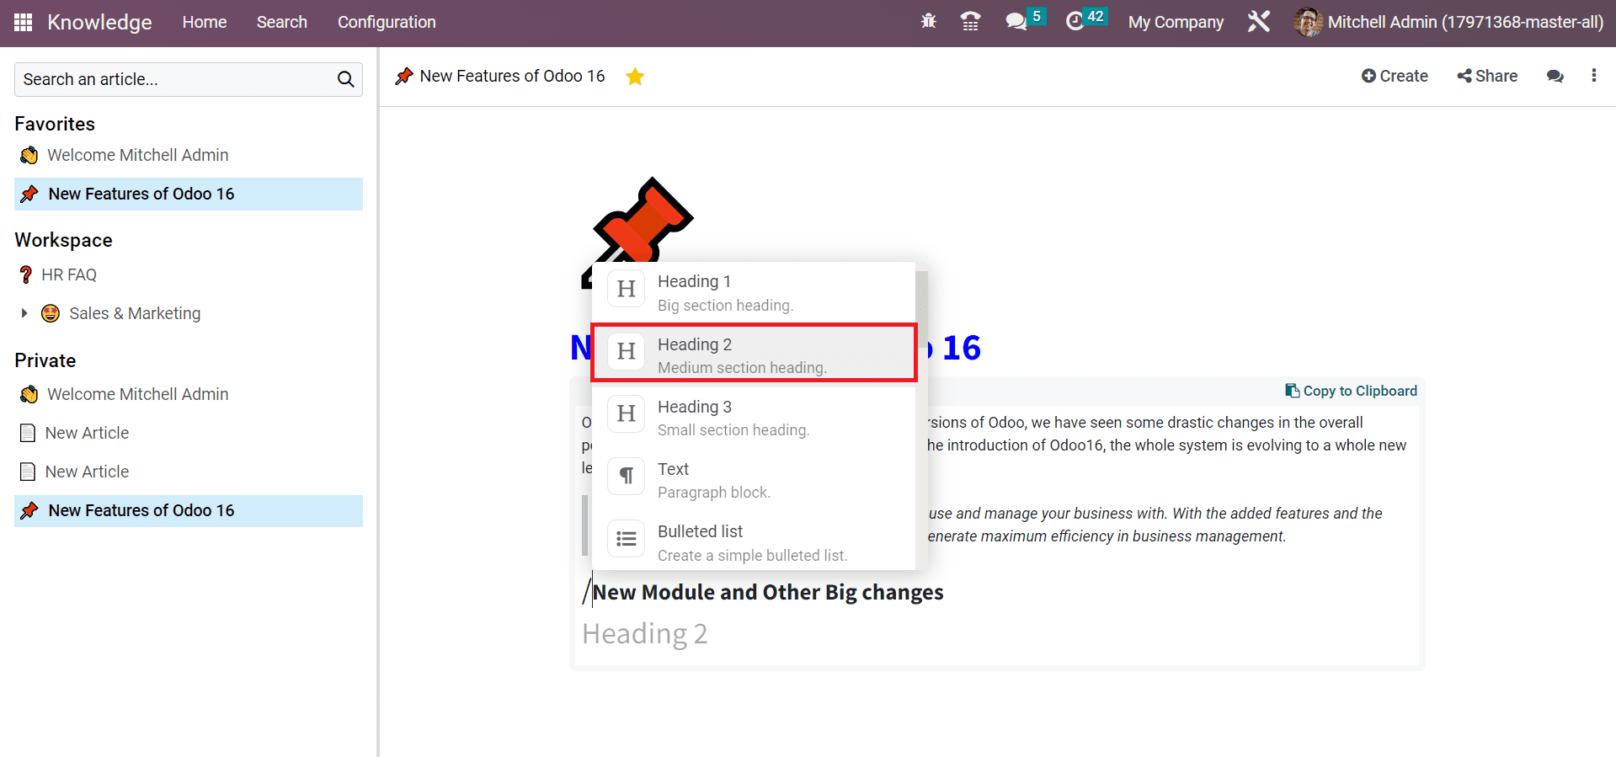
Task: Click waving hand icon in Private section
Action: click(29, 394)
